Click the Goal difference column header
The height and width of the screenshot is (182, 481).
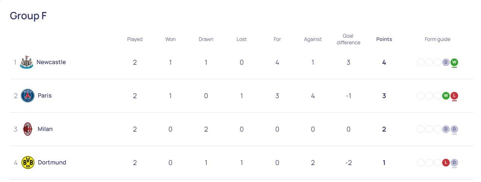pos(348,39)
